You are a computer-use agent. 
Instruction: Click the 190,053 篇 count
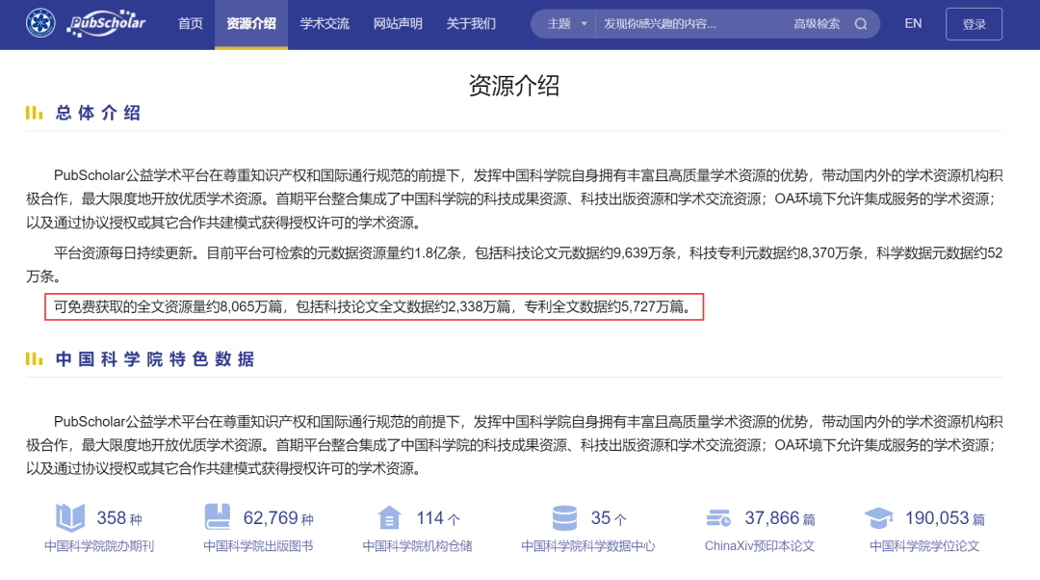[946, 517]
